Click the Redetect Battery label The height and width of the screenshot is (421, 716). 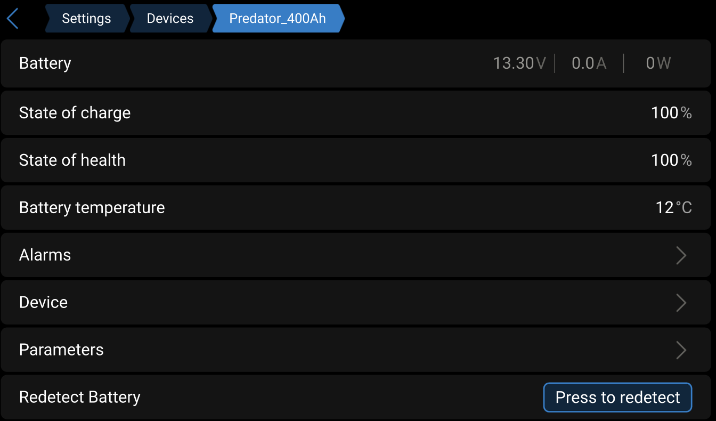point(80,398)
